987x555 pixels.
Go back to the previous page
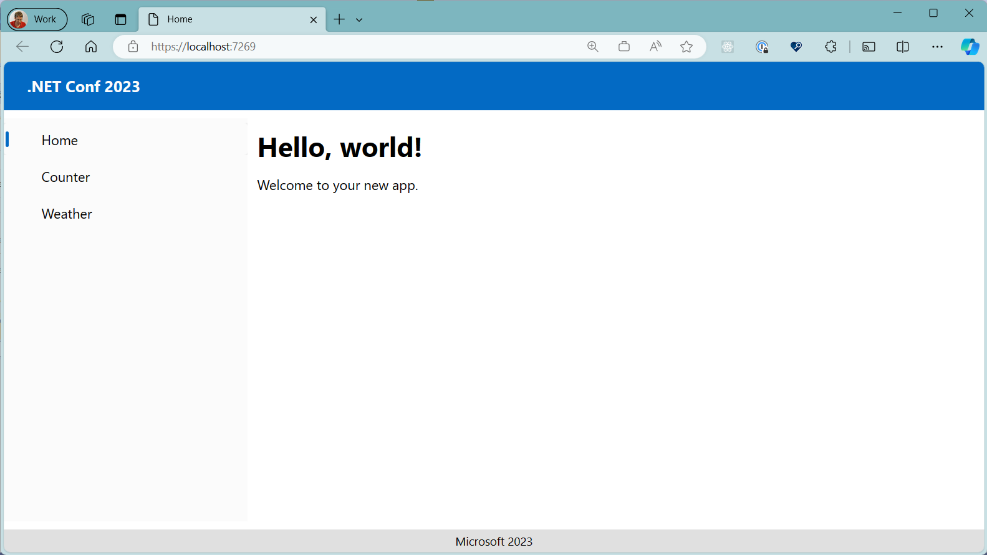[22, 47]
